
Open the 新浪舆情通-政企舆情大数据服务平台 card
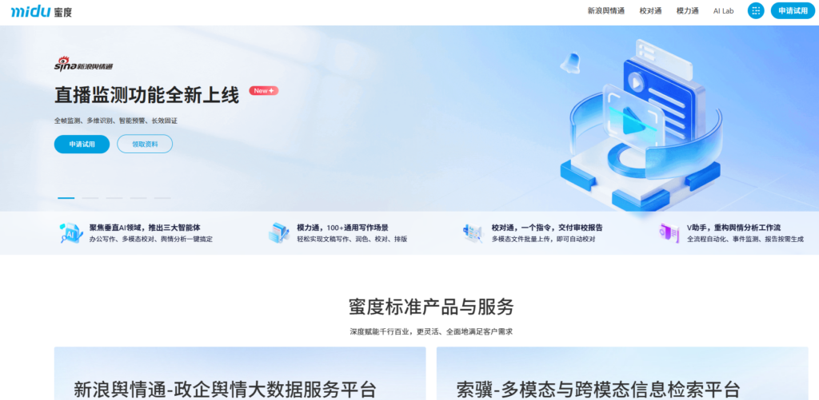coord(240,374)
